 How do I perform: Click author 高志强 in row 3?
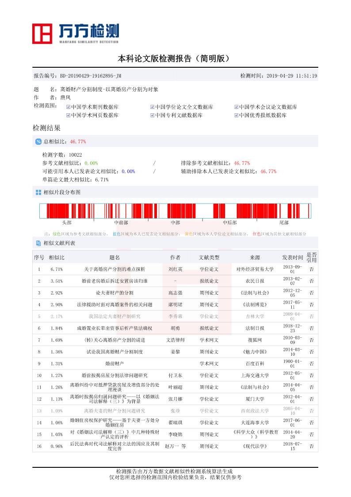pos(175,293)
